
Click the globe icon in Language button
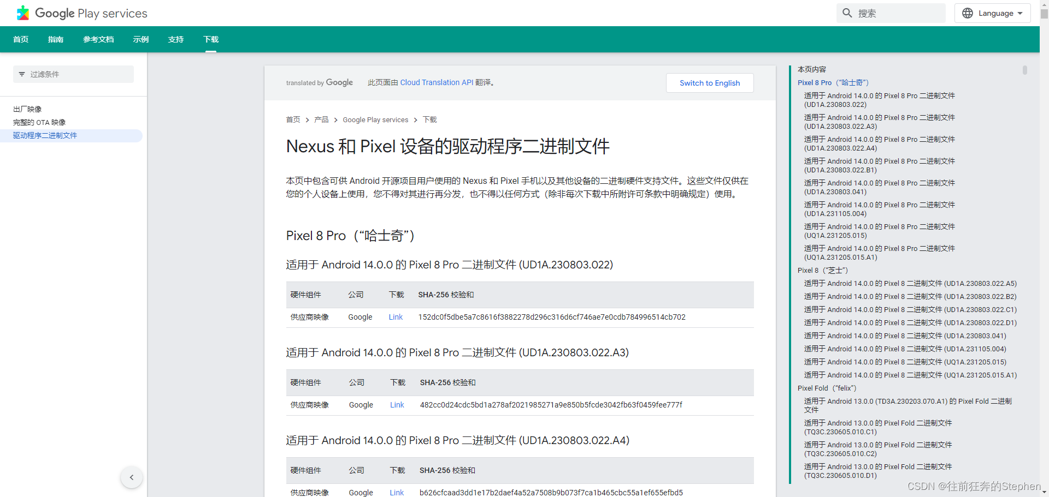(x=968, y=13)
